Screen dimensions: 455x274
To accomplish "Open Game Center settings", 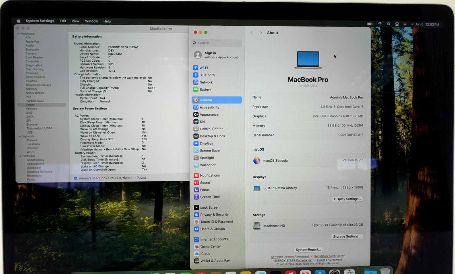I will 217,246.
